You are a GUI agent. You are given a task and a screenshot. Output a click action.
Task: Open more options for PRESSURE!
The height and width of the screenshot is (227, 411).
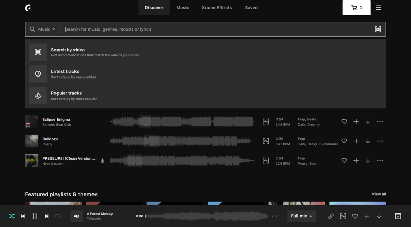(x=380, y=161)
